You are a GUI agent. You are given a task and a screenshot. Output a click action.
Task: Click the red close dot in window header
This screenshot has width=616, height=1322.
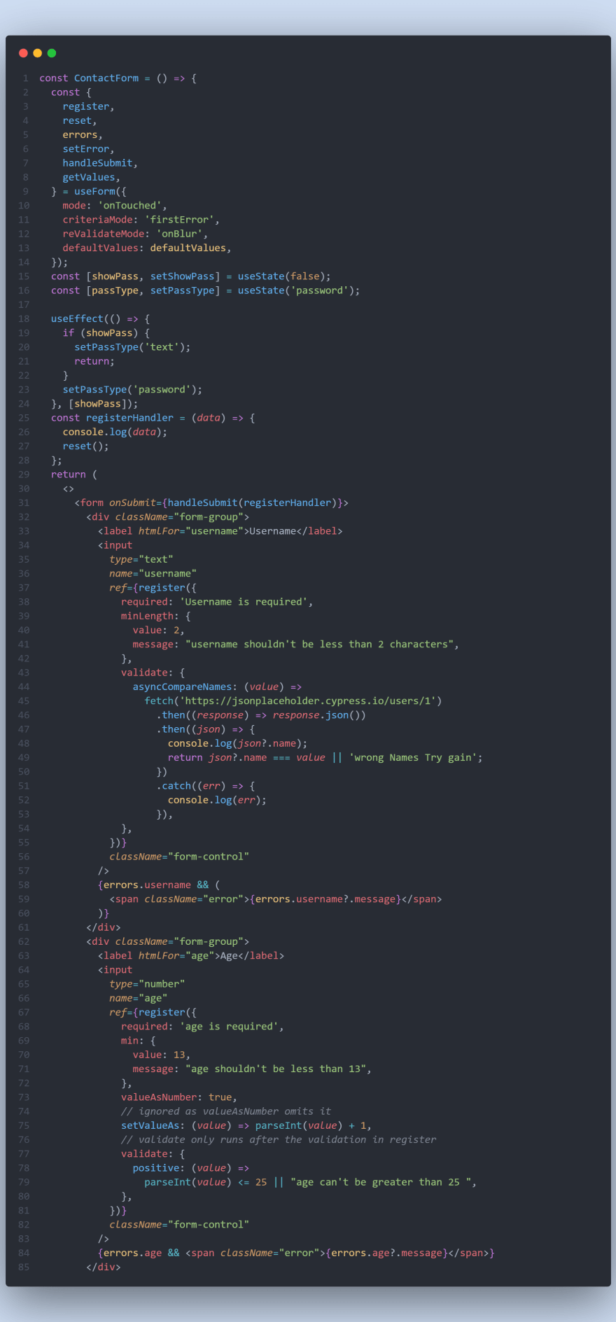23,53
